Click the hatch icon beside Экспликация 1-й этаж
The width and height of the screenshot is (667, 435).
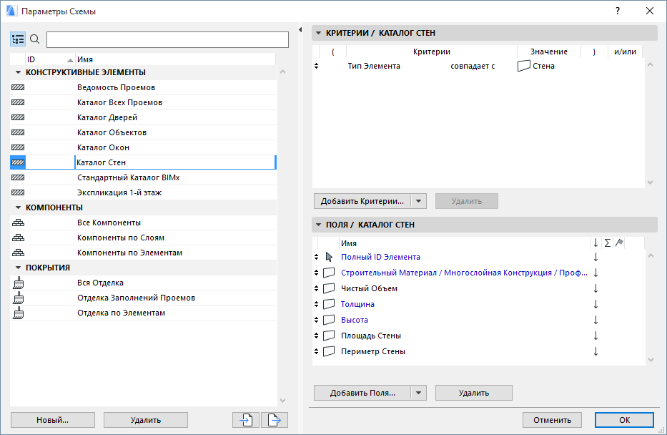click(18, 192)
